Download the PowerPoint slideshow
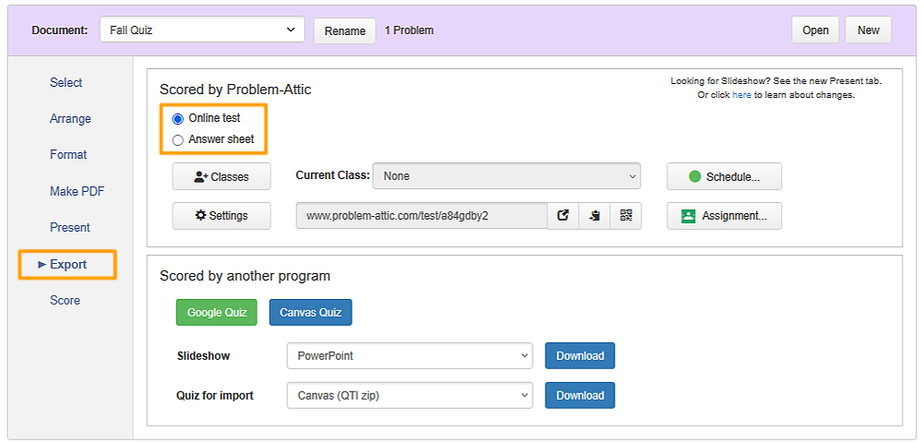The height and width of the screenshot is (443, 924). tap(580, 356)
